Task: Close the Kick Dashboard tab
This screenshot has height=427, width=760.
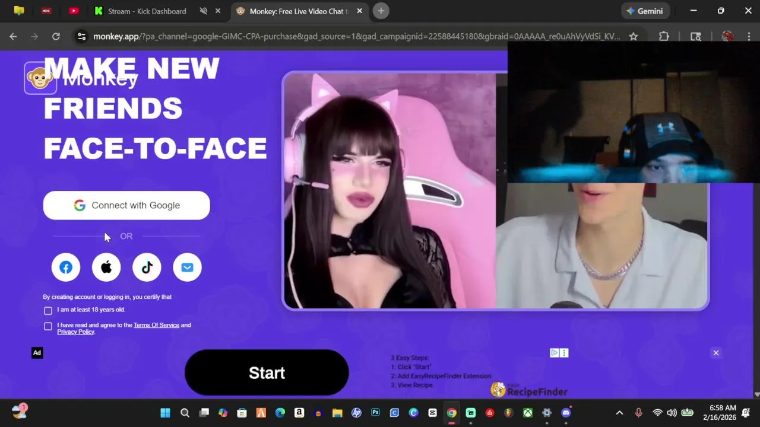Action: point(218,11)
